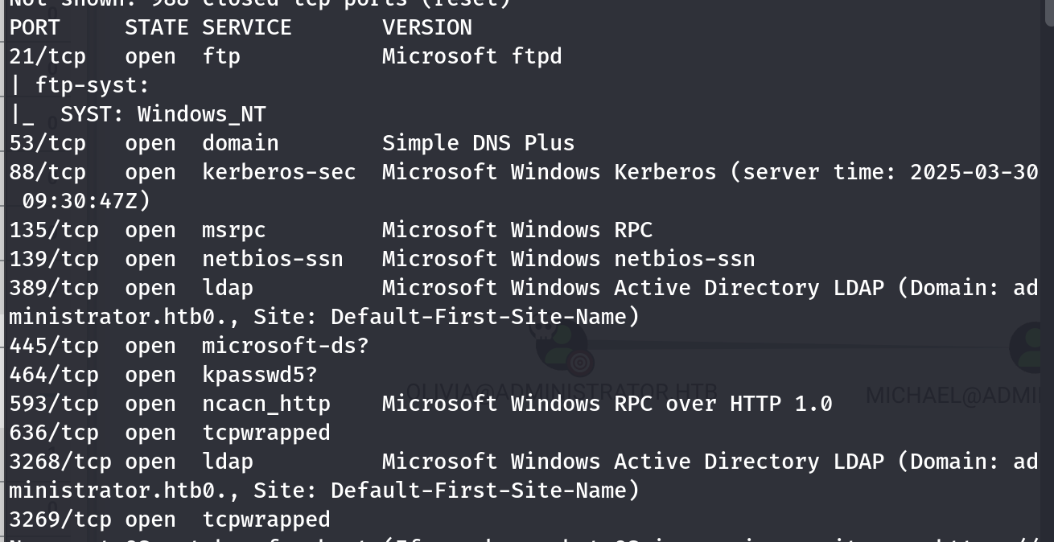
Task: Click the 21/tcp port entry
Action: (x=47, y=56)
